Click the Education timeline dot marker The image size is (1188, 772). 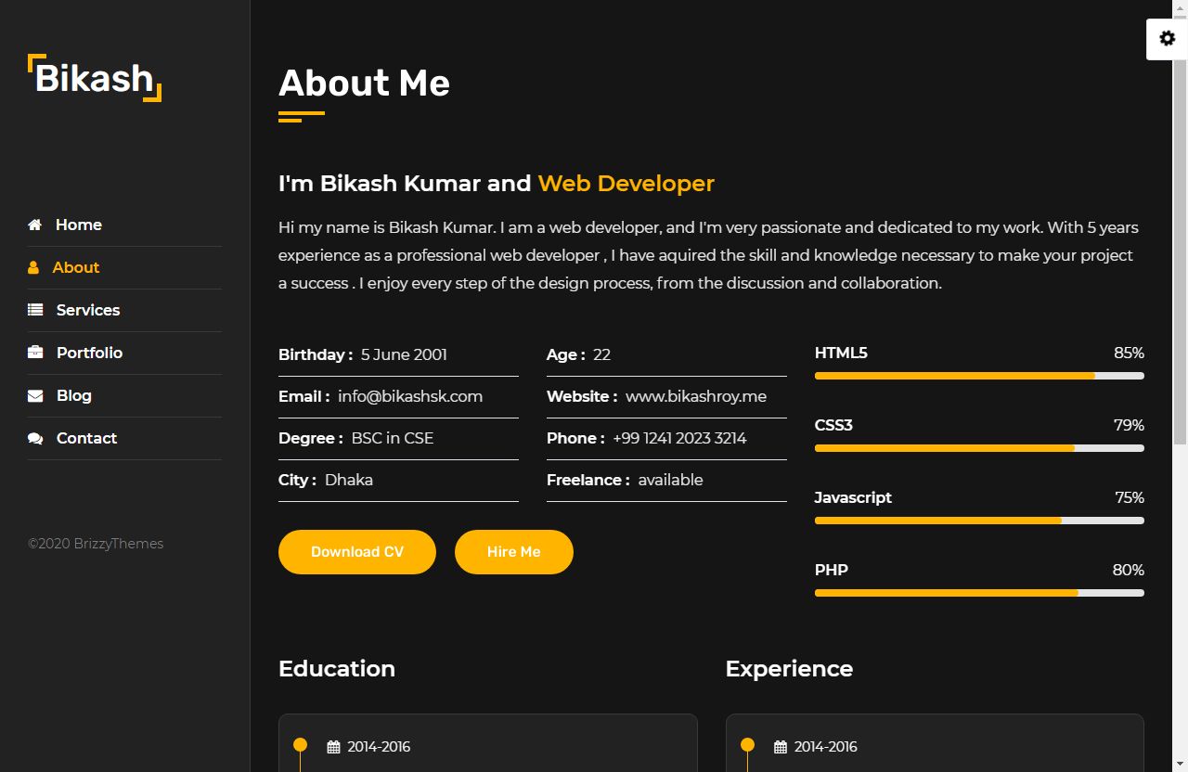coord(300,744)
